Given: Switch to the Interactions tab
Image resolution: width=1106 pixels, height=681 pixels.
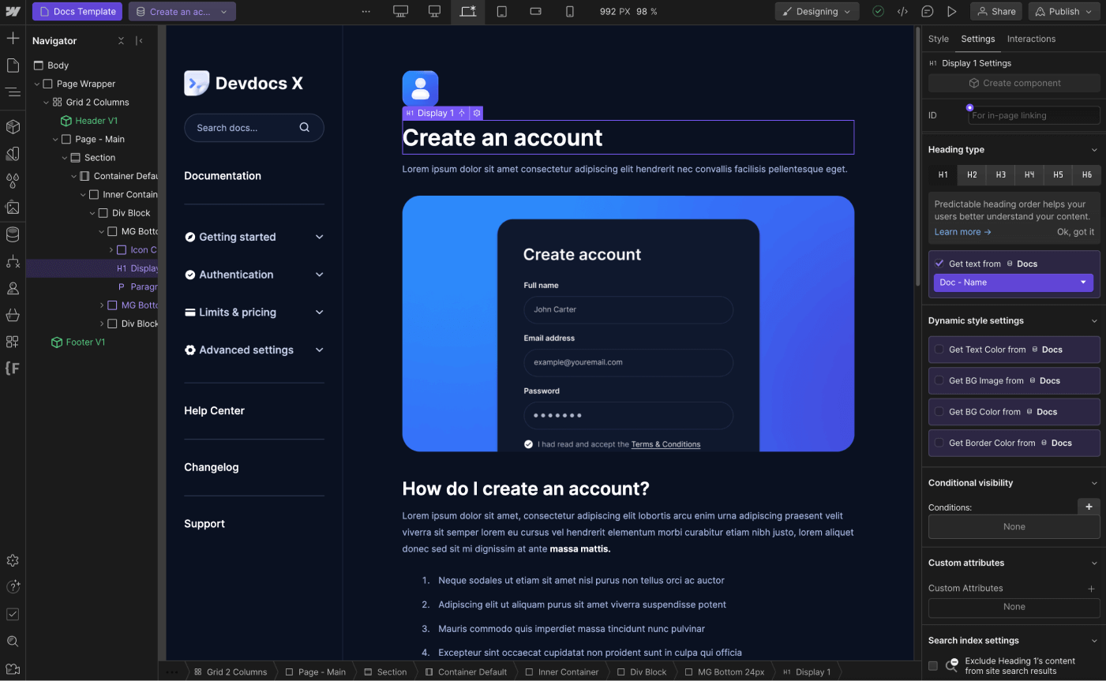Looking at the screenshot, I should tap(1031, 38).
